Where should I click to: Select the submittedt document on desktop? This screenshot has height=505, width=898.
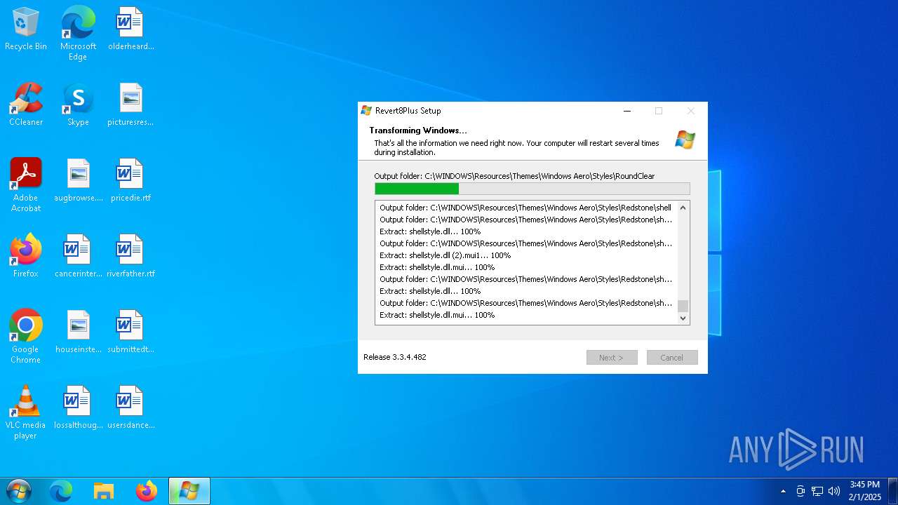pos(130,332)
